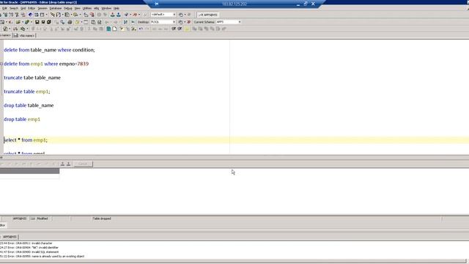The width and height of the screenshot is (469, 264).
Task: Click line 'truncate table emp1;'
Action: click(x=27, y=92)
